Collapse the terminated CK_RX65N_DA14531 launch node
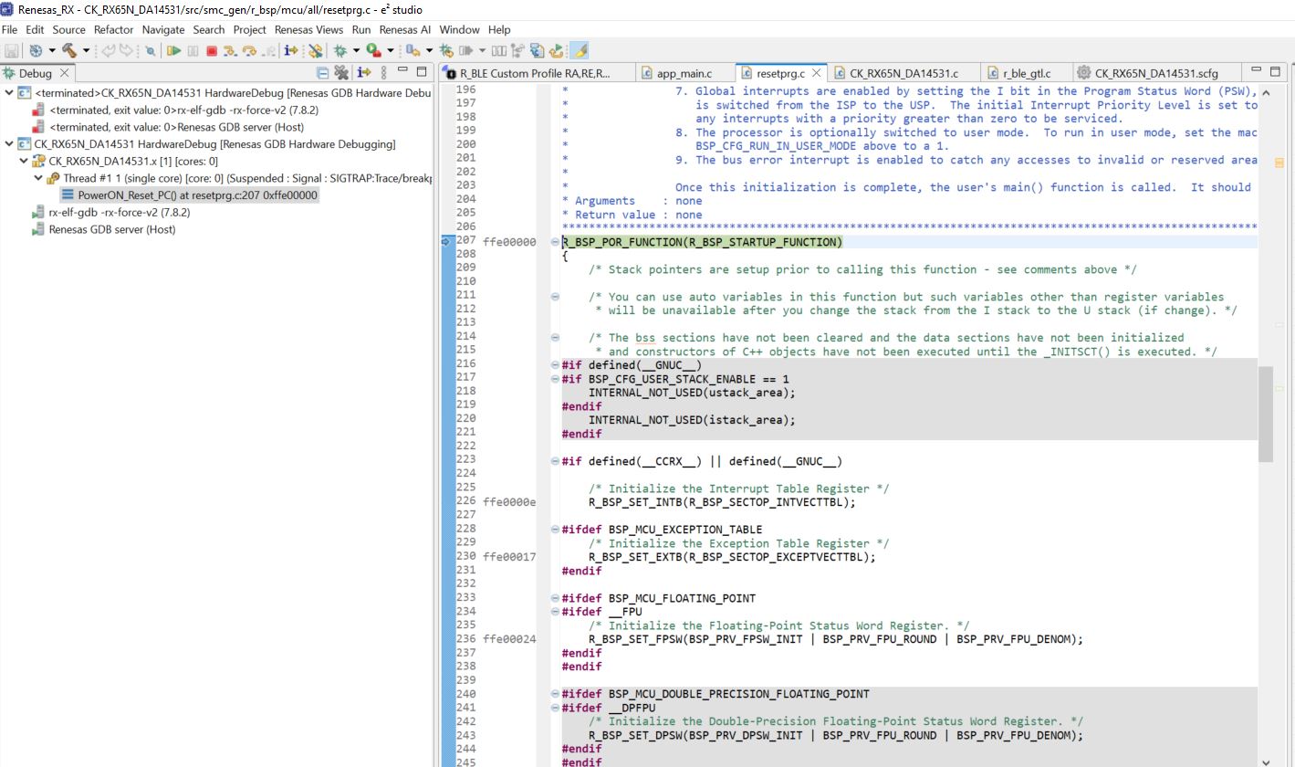Image resolution: width=1295 pixels, height=767 pixels. pyautogui.click(x=9, y=93)
